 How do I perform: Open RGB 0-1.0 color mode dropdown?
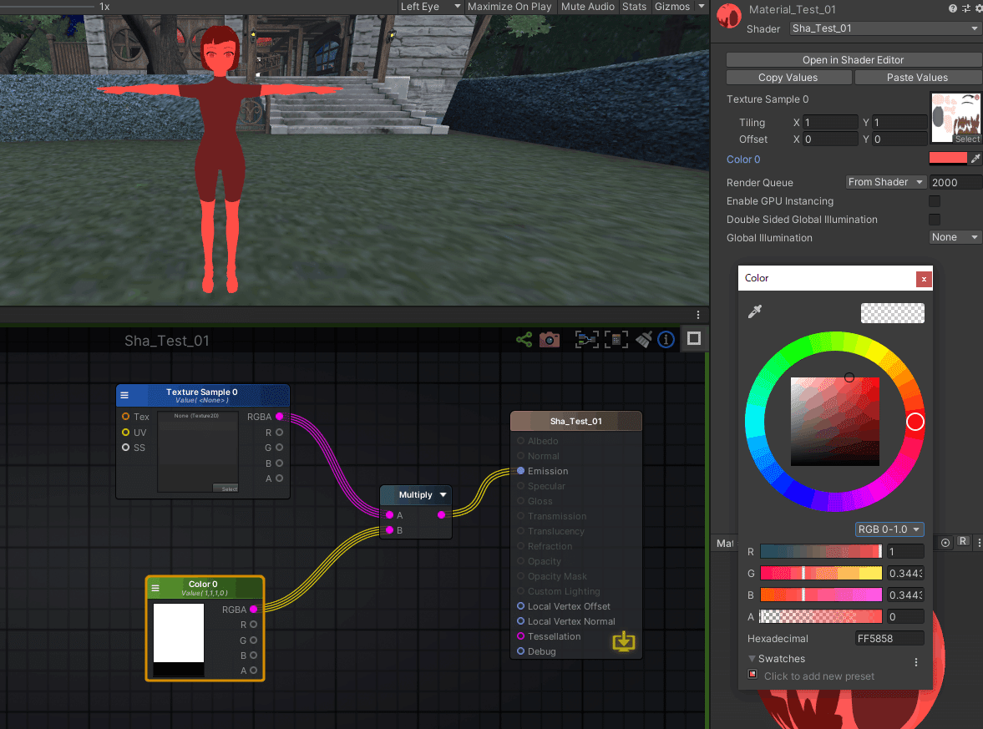pos(889,529)
